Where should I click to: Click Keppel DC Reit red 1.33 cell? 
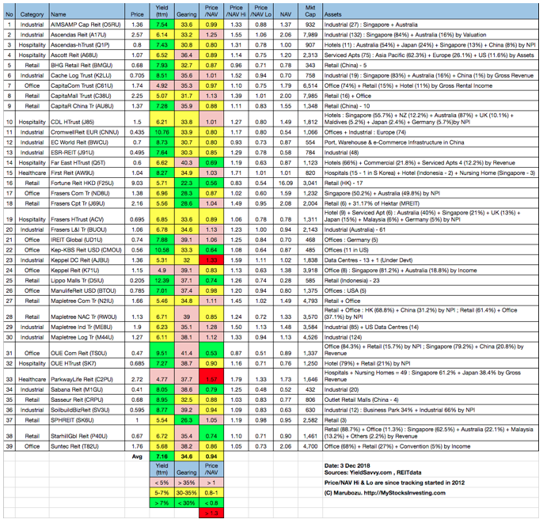(211, 260)
